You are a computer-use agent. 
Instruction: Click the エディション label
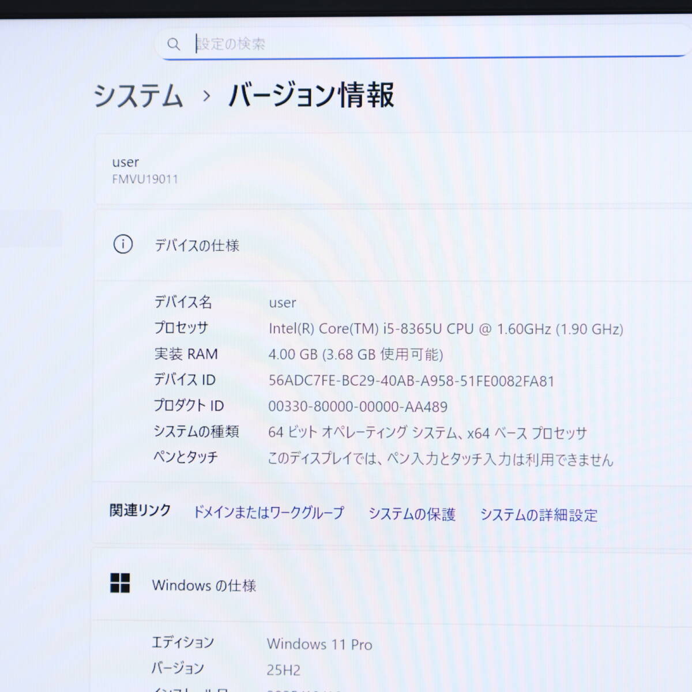point(183,642)
